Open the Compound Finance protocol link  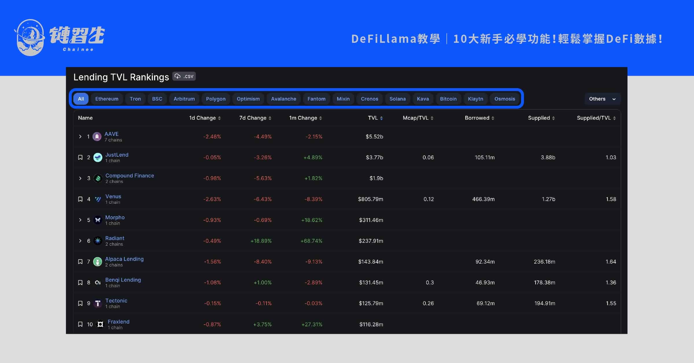[130, 176]
